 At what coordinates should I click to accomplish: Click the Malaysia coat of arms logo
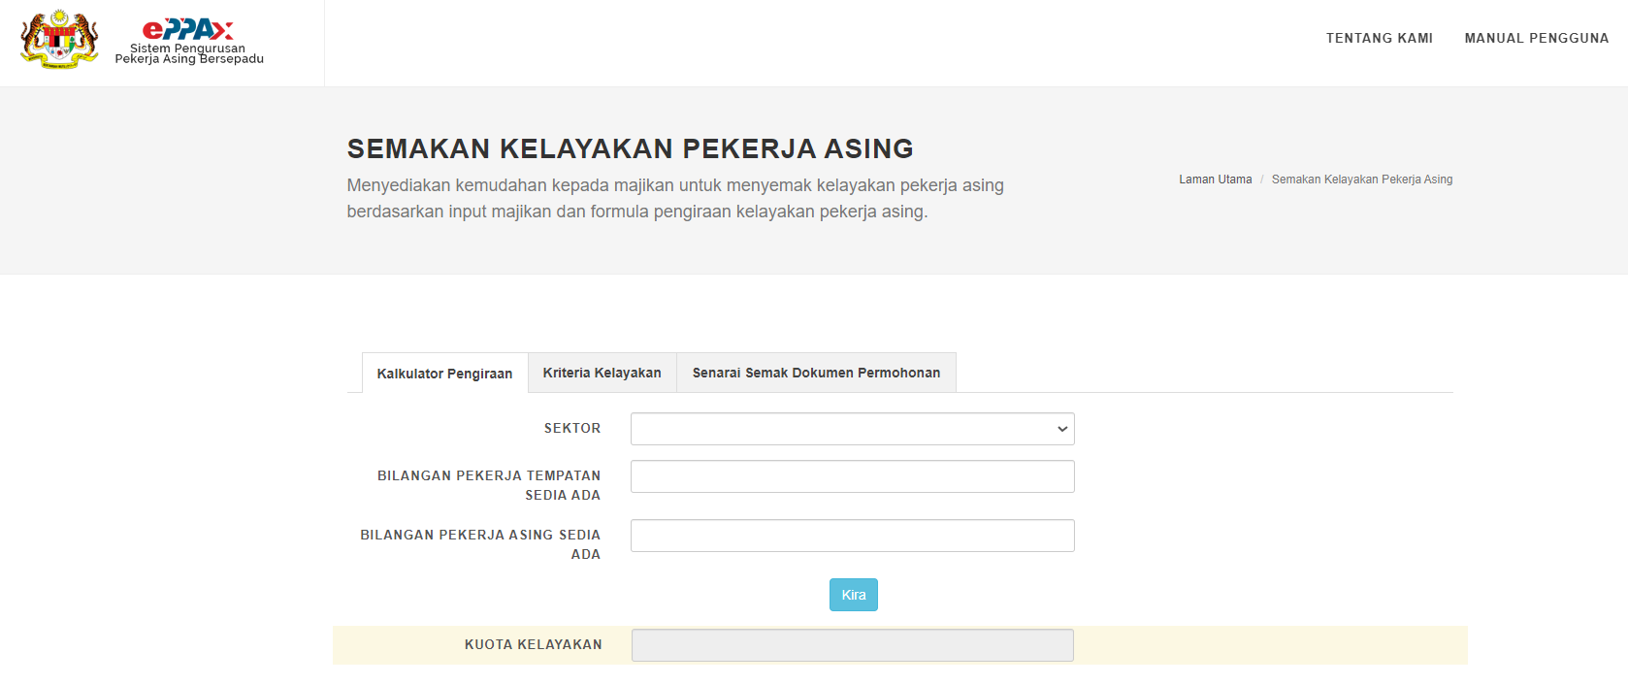click(59, 40)
